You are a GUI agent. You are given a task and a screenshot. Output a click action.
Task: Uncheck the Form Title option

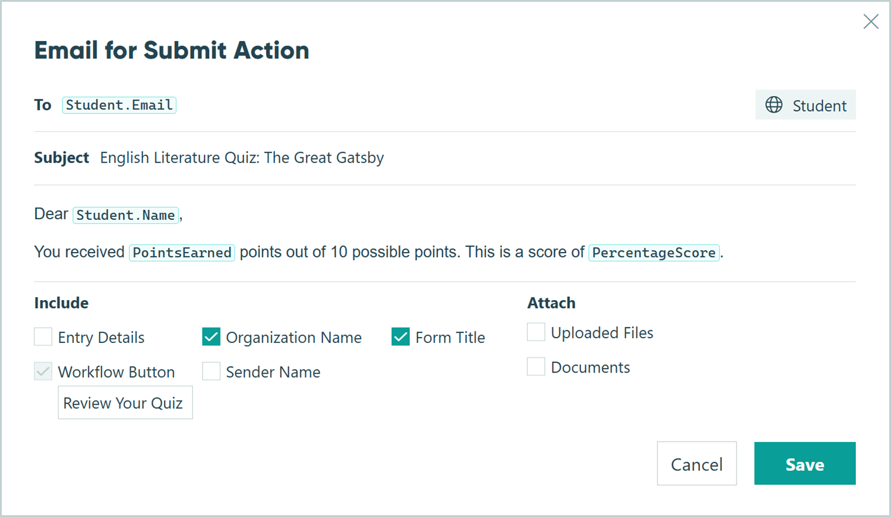(x=400, y=336)
